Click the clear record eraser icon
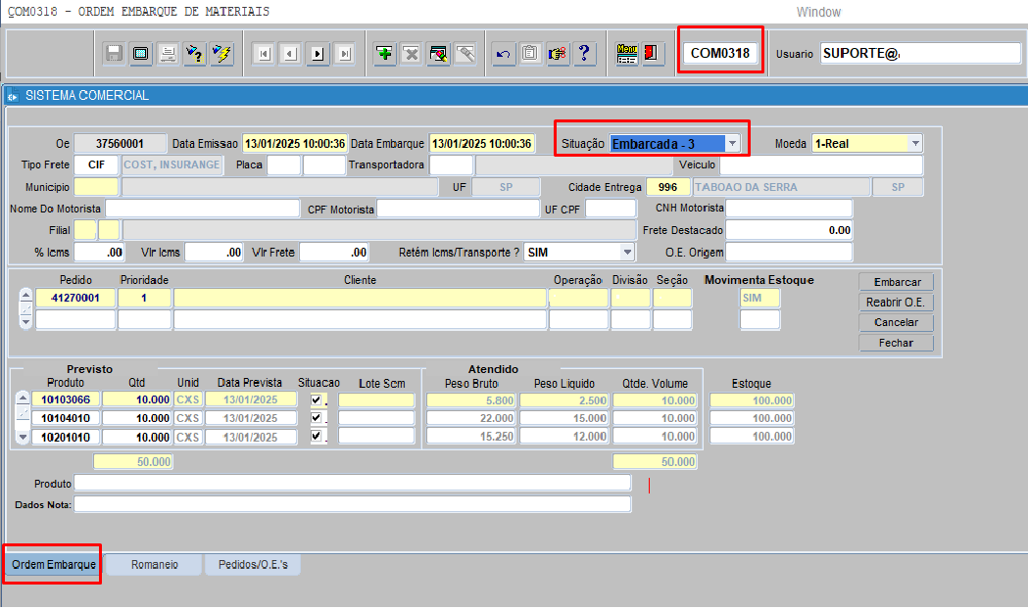This screenshot has width=1028, height=609. pos(438,54)
